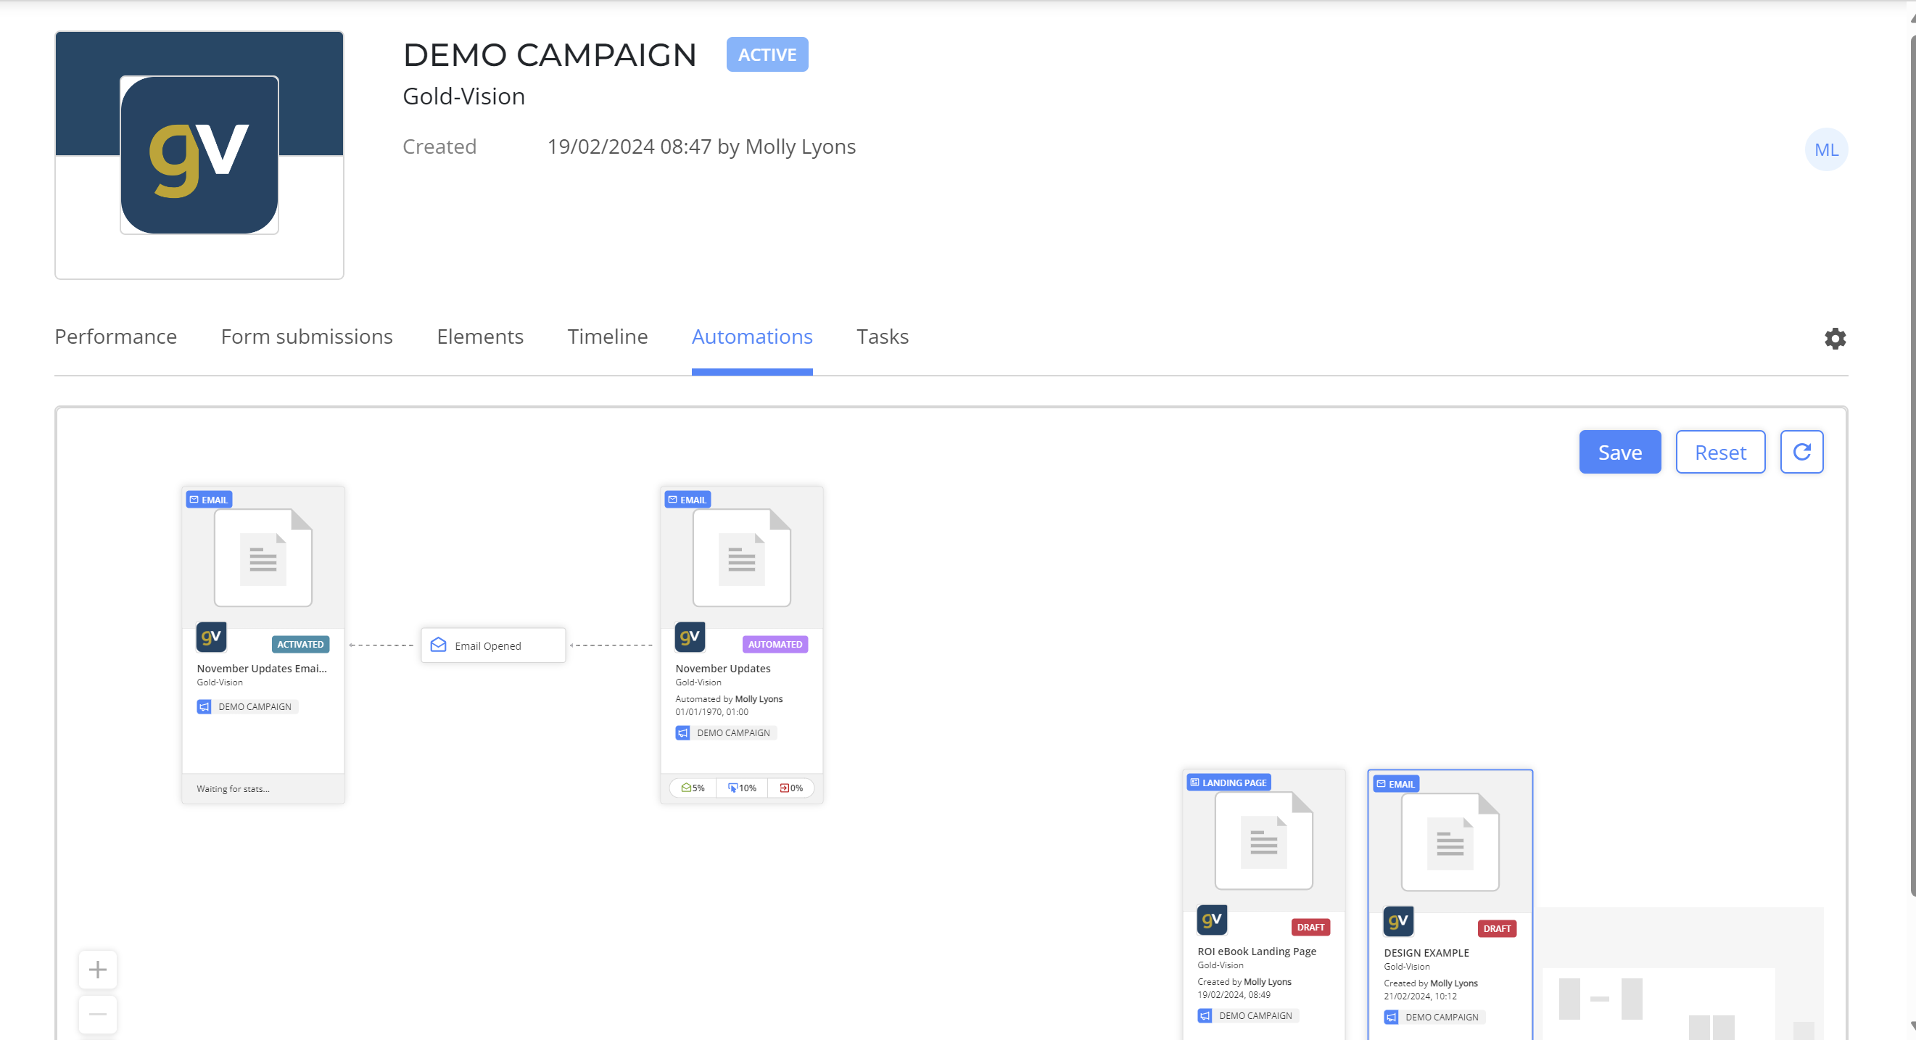Click DEMO CAMPAIGN tag on activated email card
The image size is (1916, 1040).
(x=247, y=706)
